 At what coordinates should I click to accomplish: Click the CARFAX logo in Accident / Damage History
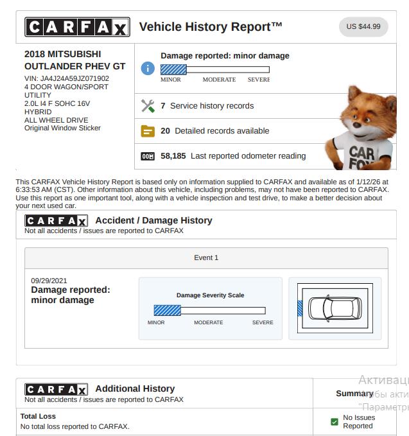point(56,221)
